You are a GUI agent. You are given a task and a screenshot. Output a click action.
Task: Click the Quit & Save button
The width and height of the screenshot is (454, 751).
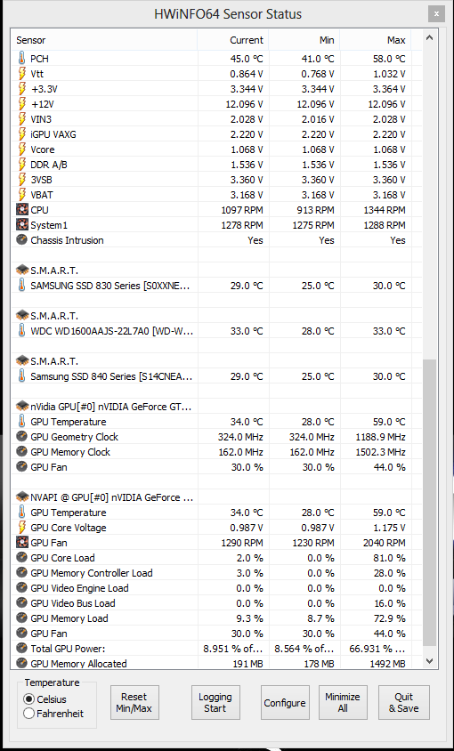403,703
